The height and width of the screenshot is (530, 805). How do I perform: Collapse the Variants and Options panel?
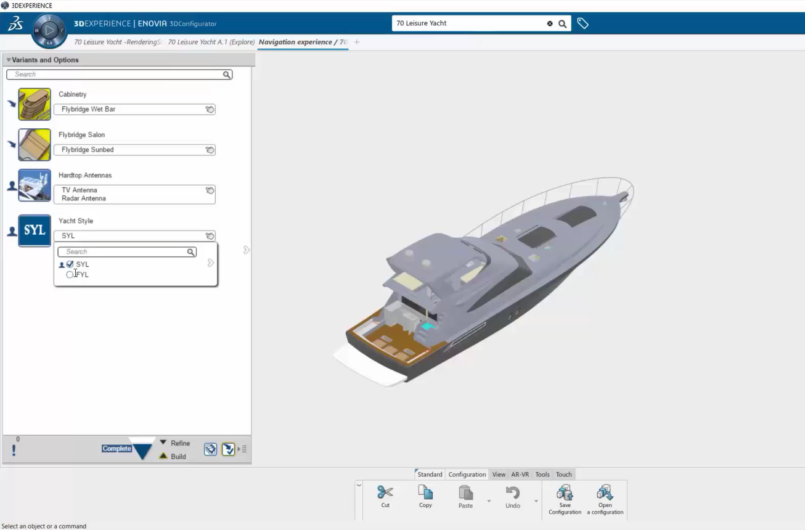click(9, 60)
